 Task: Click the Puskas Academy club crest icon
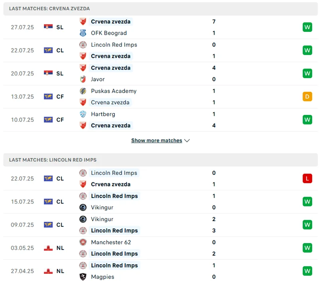pos(83,91)
